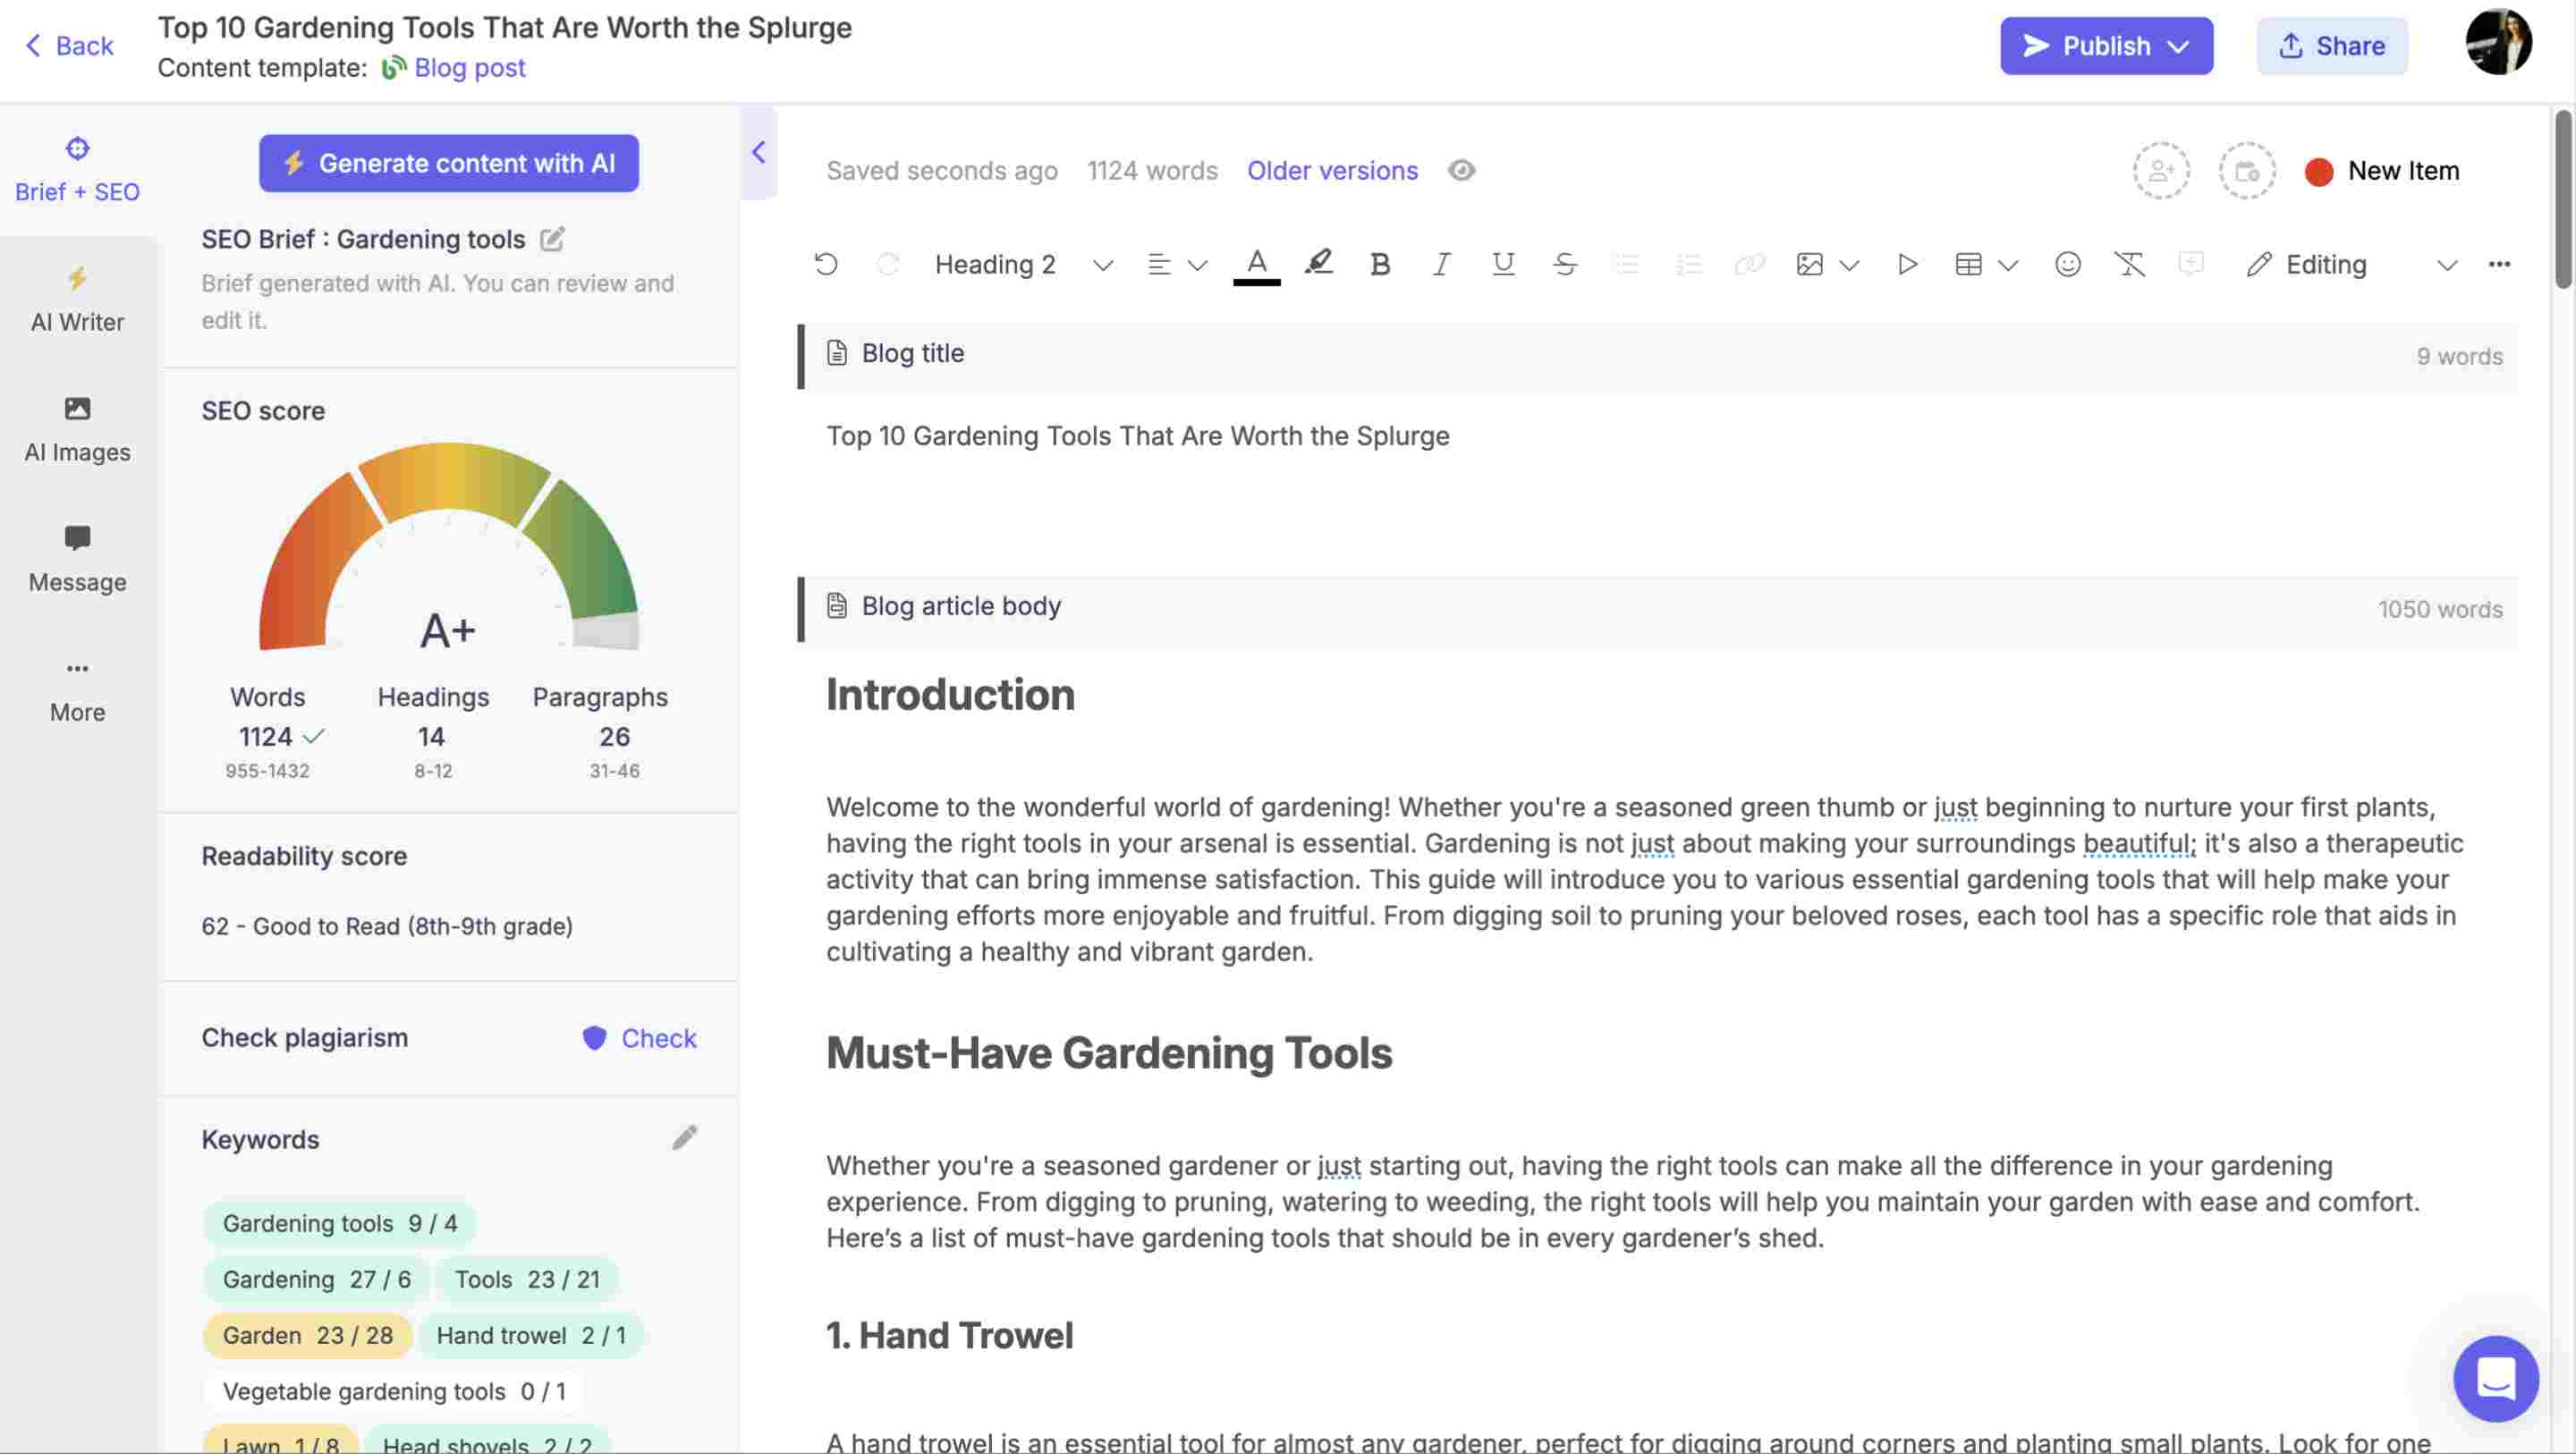Toggle italic formatting on text
Viewport: 2576px width, 1454px height.
[1438, 262]
